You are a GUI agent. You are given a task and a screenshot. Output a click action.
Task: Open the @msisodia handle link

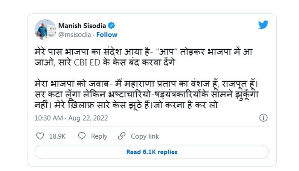coord(75,35)
